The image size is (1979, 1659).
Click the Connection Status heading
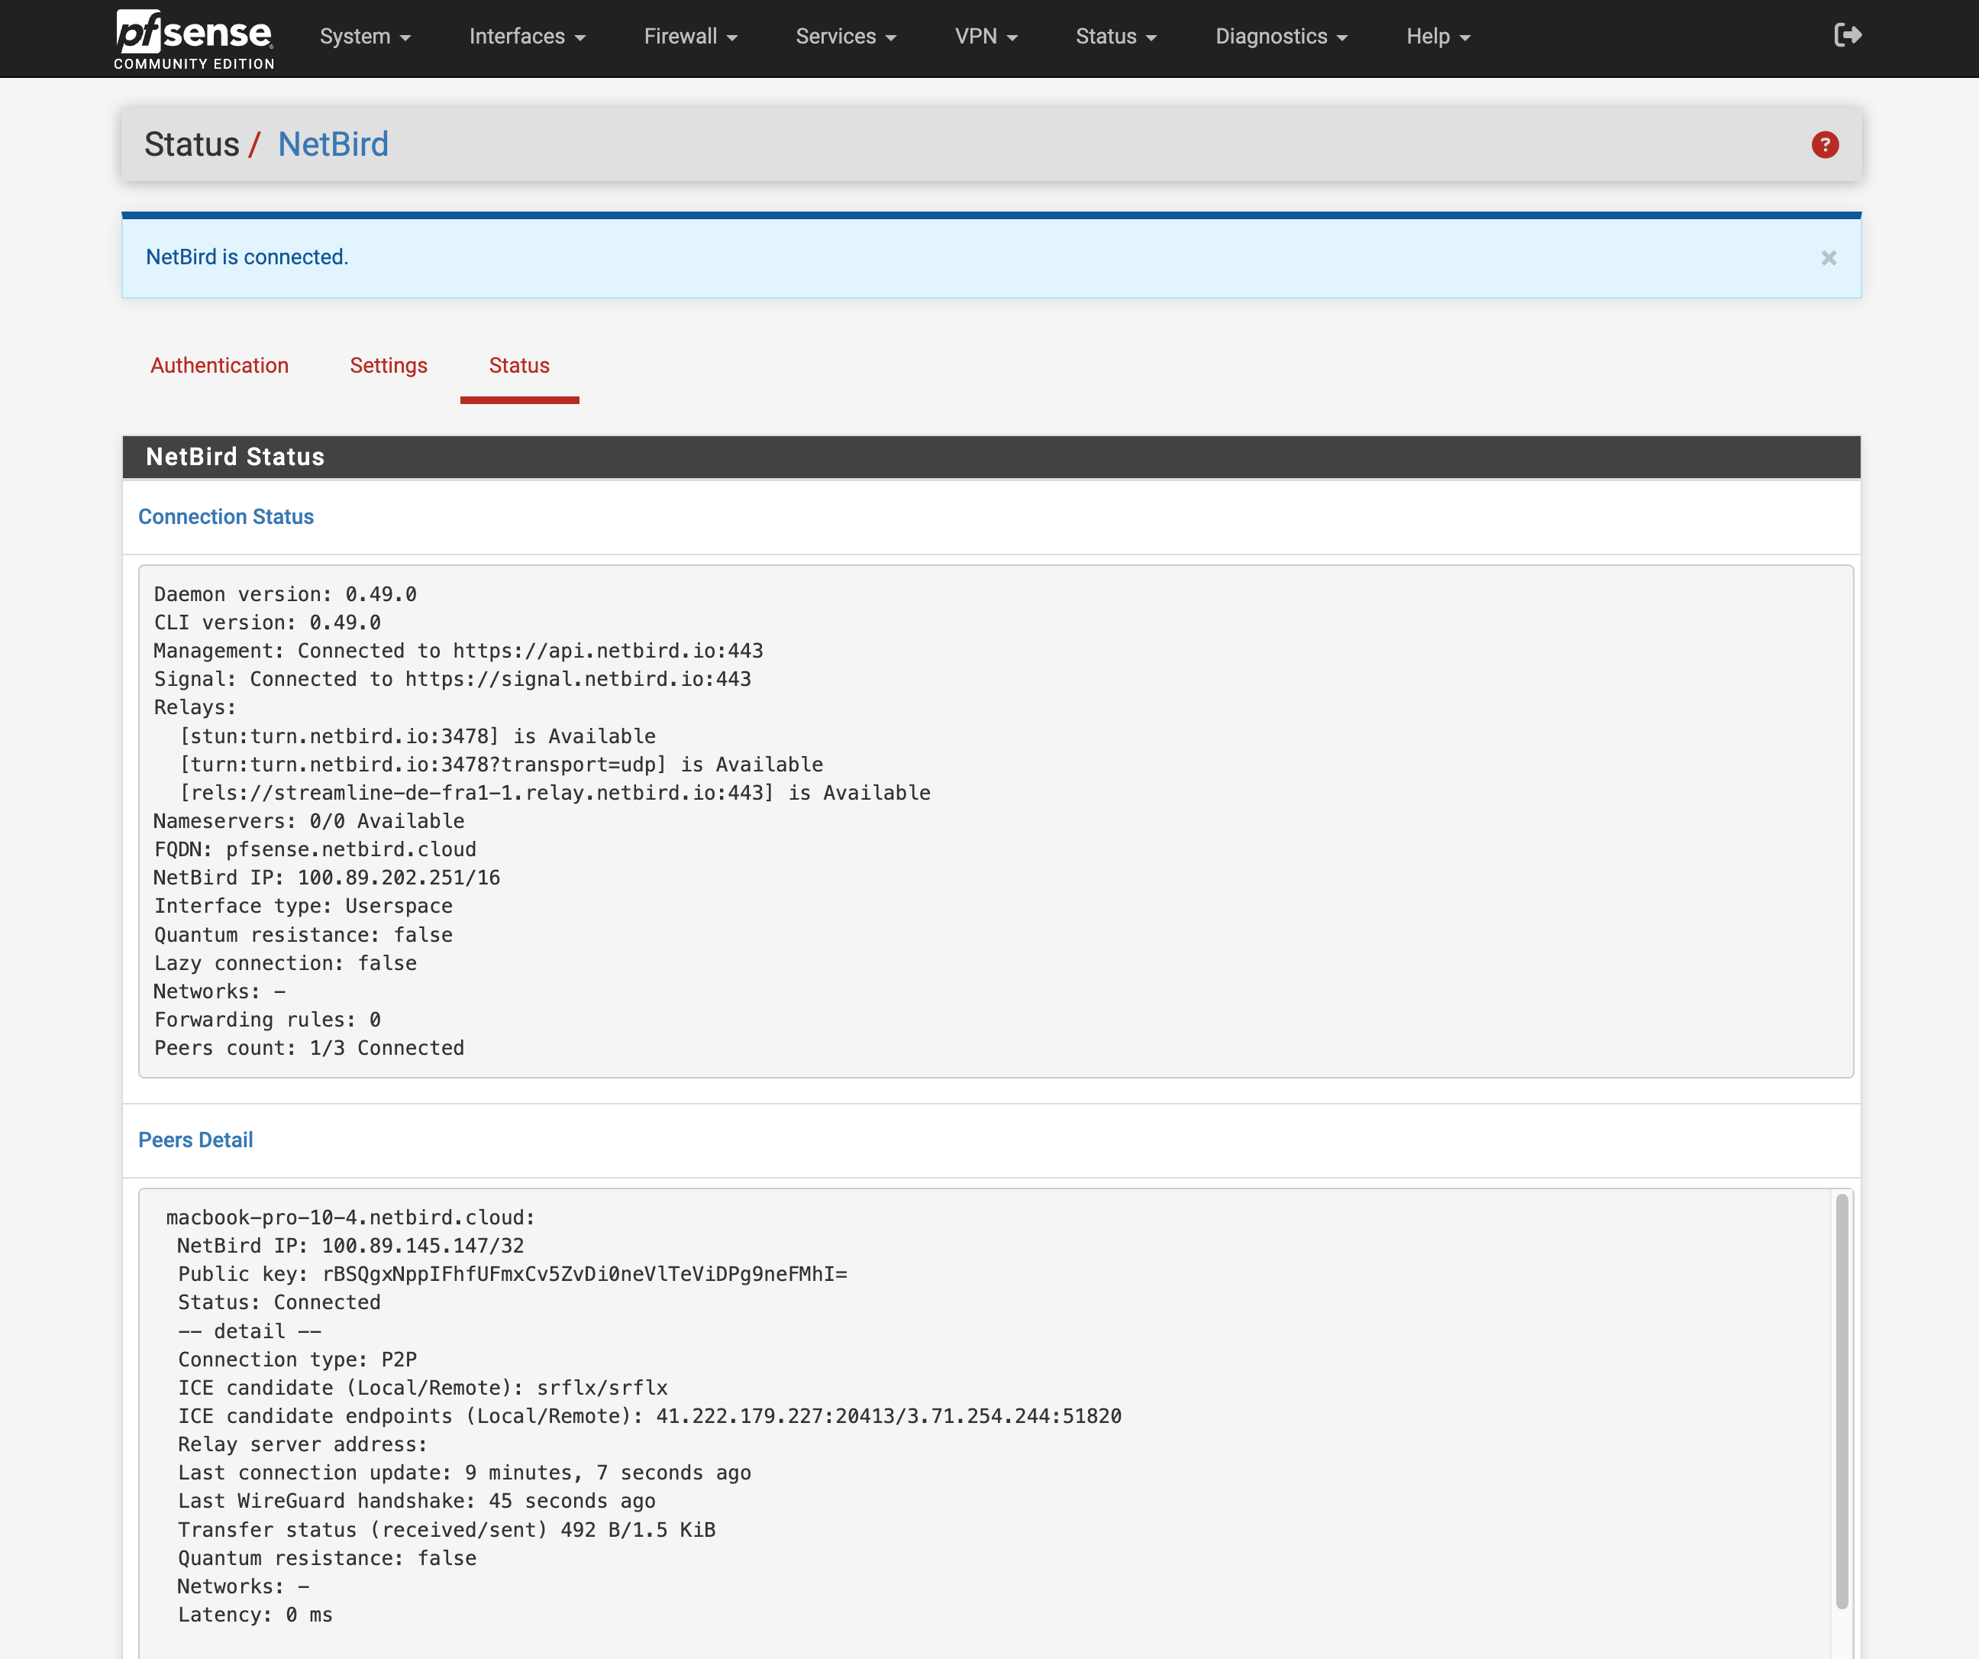pos(226,516)
